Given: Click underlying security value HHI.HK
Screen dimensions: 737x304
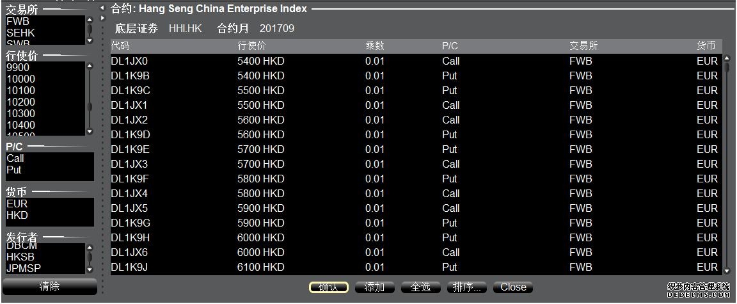Looking at the screenshot, I should pos(185,29).
